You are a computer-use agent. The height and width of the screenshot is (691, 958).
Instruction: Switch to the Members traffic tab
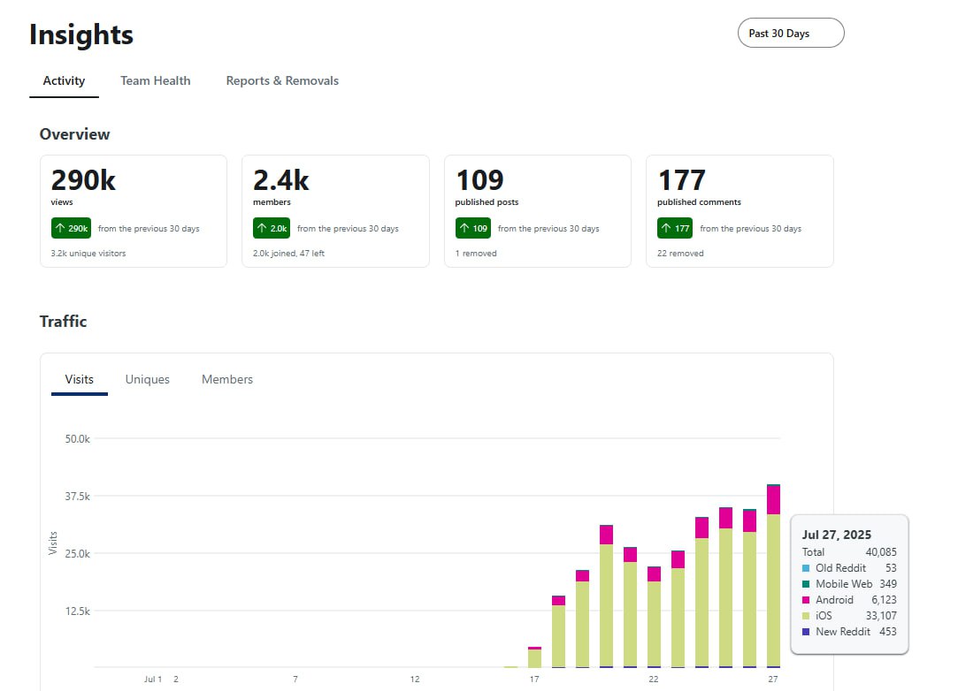point(227,379)
